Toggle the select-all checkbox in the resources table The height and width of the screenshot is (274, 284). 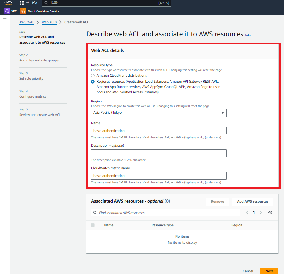(x=93, y=225)
